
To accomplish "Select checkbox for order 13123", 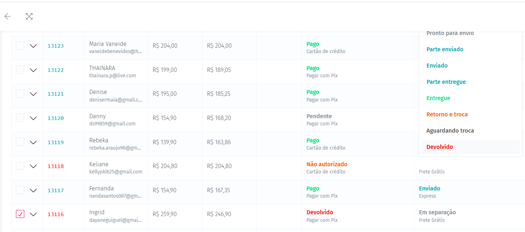I will pos(20,46).
